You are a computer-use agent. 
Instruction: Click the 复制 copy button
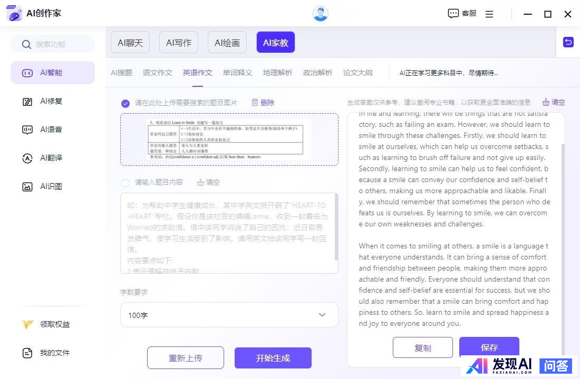[422, 347]
